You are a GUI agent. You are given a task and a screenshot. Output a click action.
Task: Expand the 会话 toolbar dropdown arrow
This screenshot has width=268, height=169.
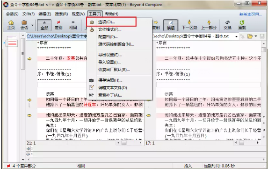(32, 25)
